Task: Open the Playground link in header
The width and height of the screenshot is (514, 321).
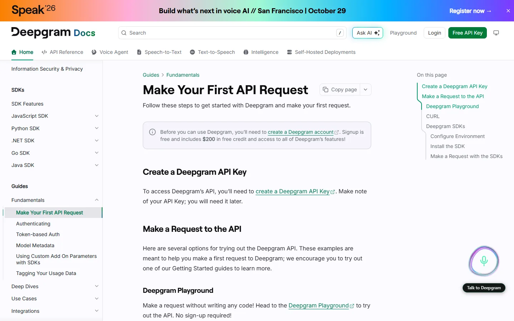Action: [x=403, y=33]
